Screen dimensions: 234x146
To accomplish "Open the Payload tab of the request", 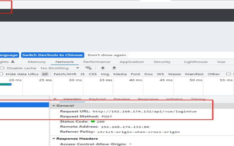I will [97, 99].
